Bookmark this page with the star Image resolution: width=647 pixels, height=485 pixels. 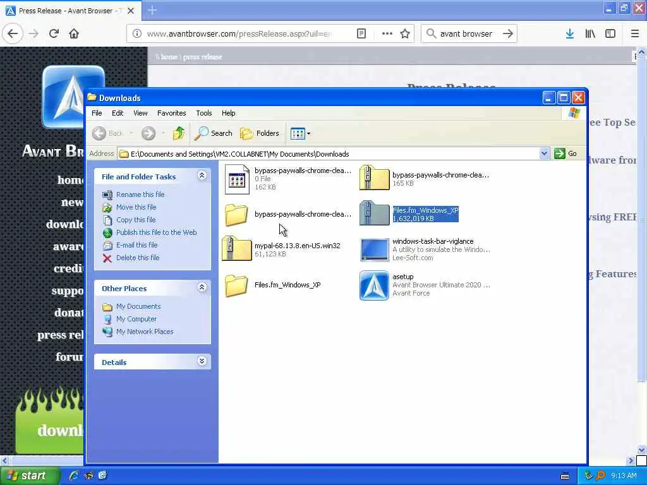405,33
